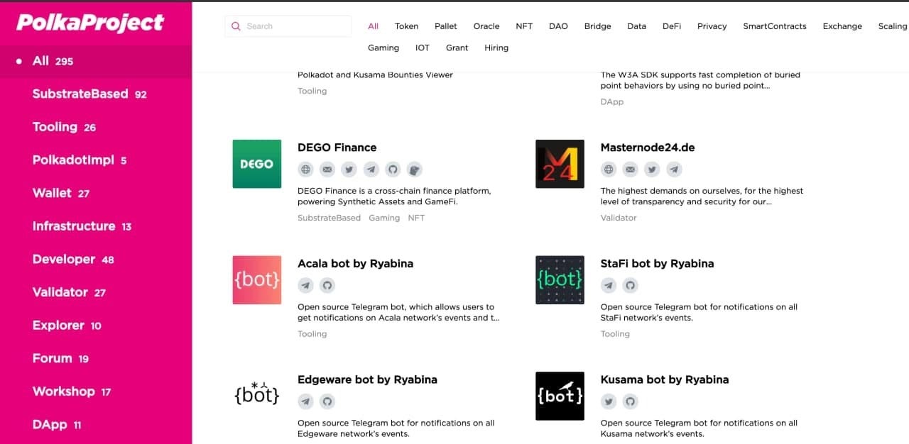The width and height of the screenshot is (909, 444).
Task: Open StaFi bot GitHub icon
Action: [x=630, y=286]
